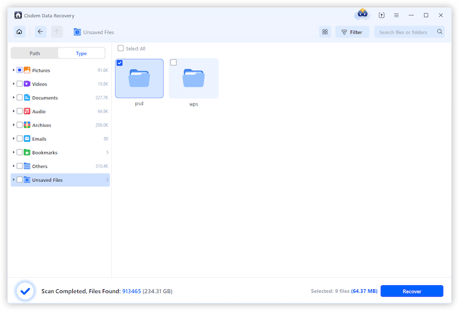Click the Unsaved Files breadcrumb icon
The width and height of the screenshot is (459, 311).
[x=77, y=32]
